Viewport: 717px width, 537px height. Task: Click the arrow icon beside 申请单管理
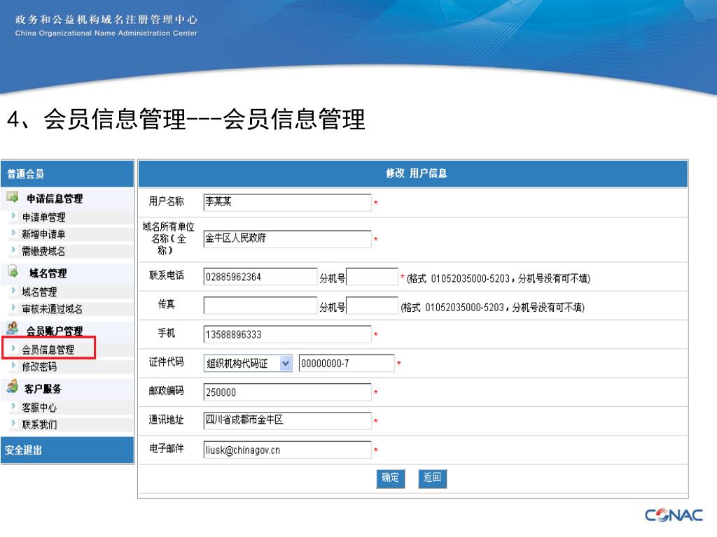click(x=14, y=216)
